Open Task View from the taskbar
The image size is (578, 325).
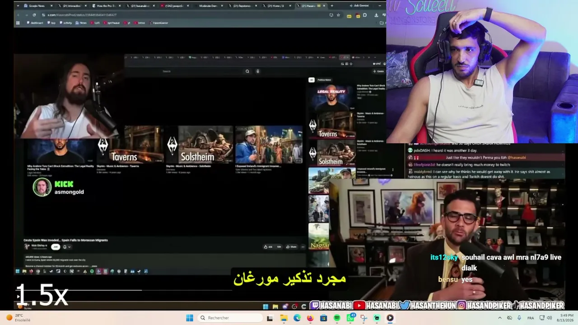coord(270,318)
